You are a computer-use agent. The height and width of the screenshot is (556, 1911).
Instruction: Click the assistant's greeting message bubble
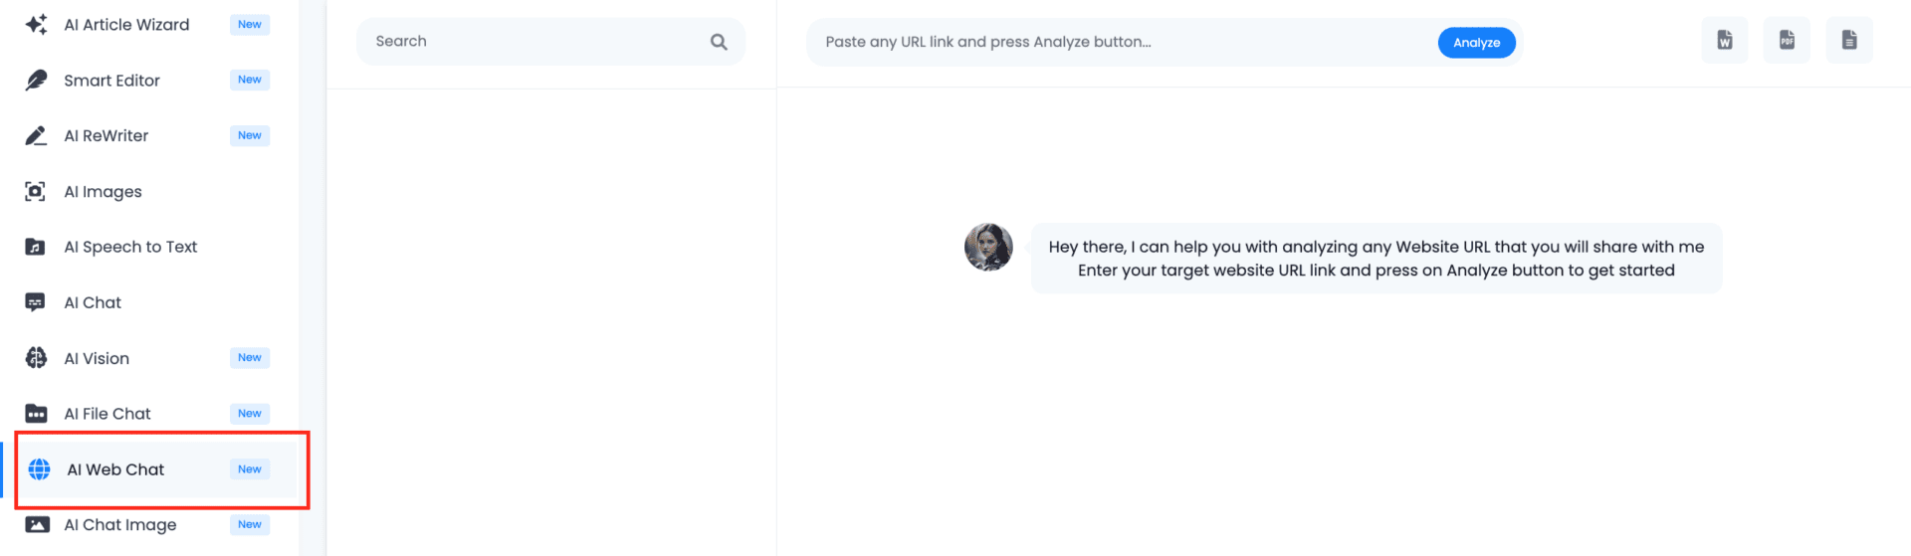coord(1376,259)
